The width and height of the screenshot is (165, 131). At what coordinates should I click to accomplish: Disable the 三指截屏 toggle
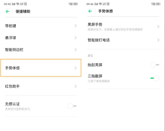[x=155, y=78]
